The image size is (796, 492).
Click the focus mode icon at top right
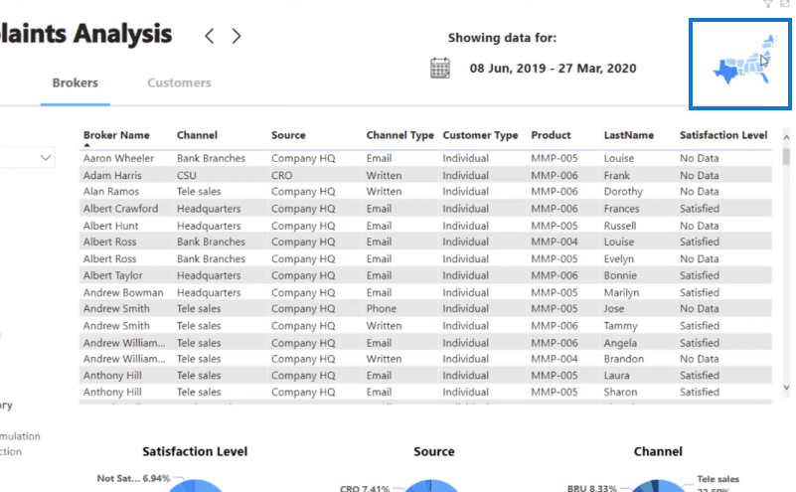click(785, 4)
